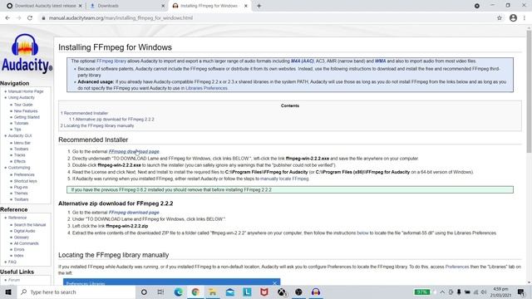This screenshot has height=299, width=532.
Task: Open the blue L app on taskbar
Action: pyautogui.click(x=248, y=292)
